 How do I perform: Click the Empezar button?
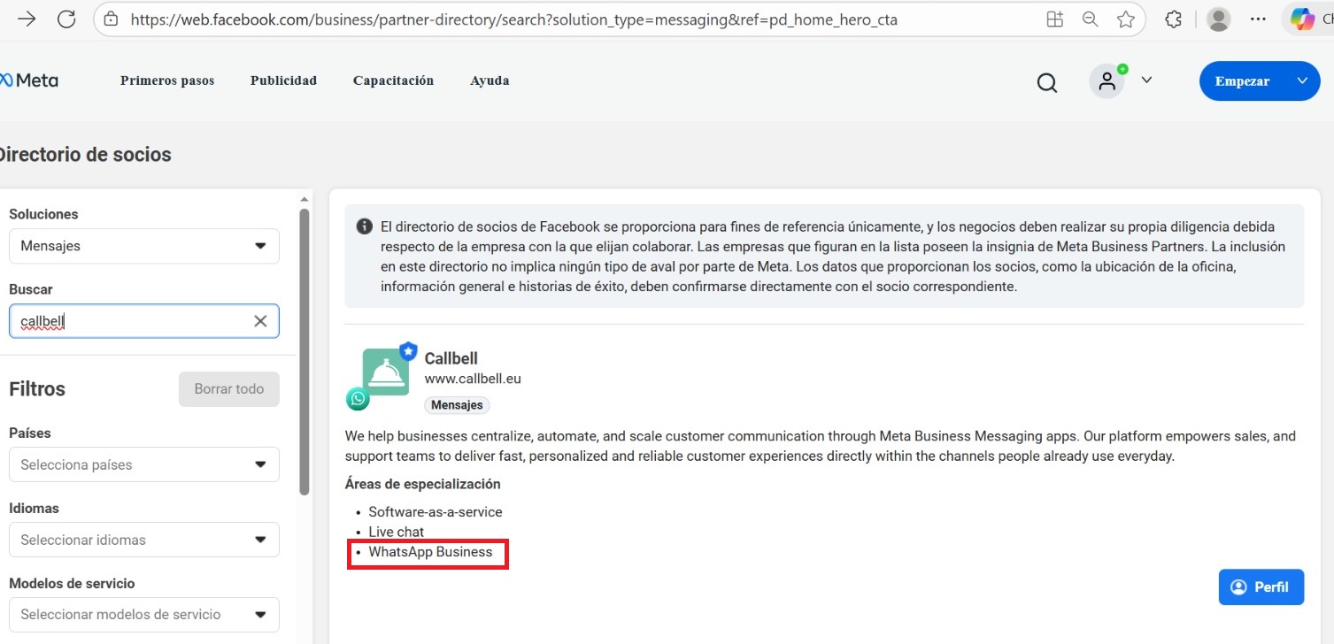[x=1243, y=81]
